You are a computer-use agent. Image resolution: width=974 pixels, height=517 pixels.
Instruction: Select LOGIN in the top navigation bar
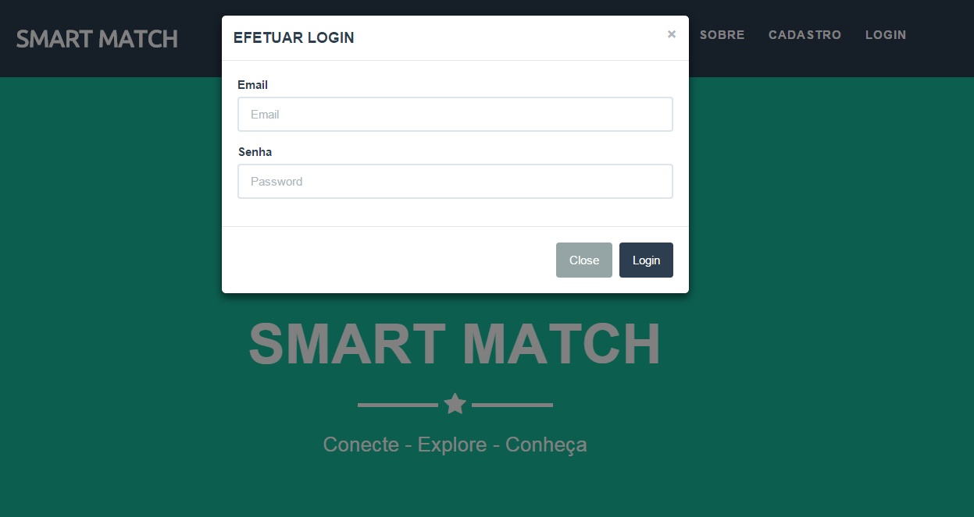tap(886, 35)
